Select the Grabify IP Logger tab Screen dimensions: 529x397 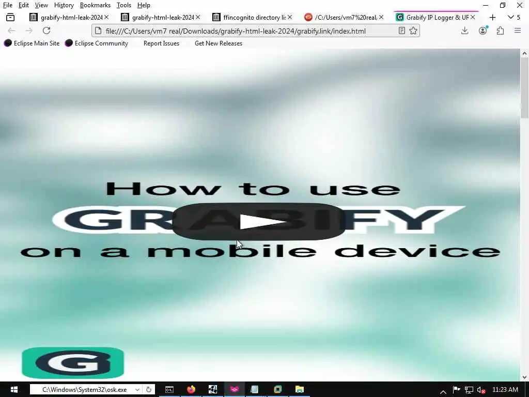(x=435, y=17)
